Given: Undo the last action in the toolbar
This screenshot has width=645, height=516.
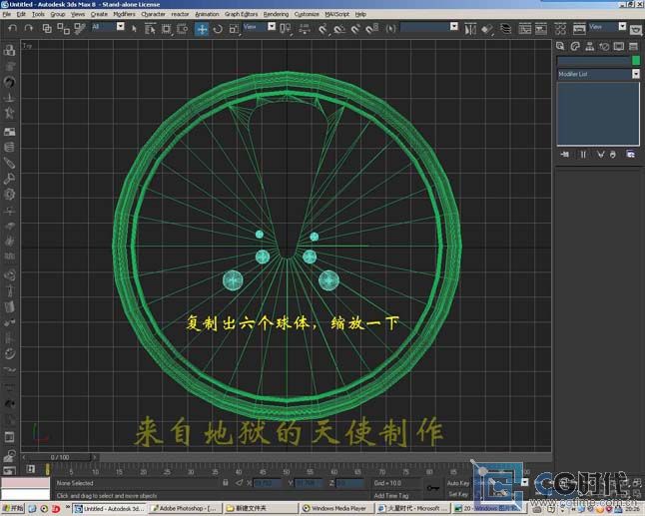Looking at the screenshot, I should coord(13,28).
